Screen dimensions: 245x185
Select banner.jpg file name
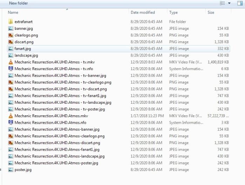pos(24,29)
